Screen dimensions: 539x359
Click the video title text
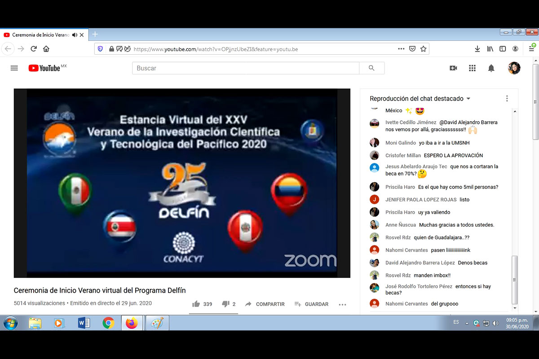click(x=100, y=290)
